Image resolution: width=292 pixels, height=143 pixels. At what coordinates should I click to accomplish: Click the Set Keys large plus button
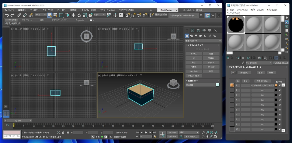pyautogui.click(x=162, y=134)
